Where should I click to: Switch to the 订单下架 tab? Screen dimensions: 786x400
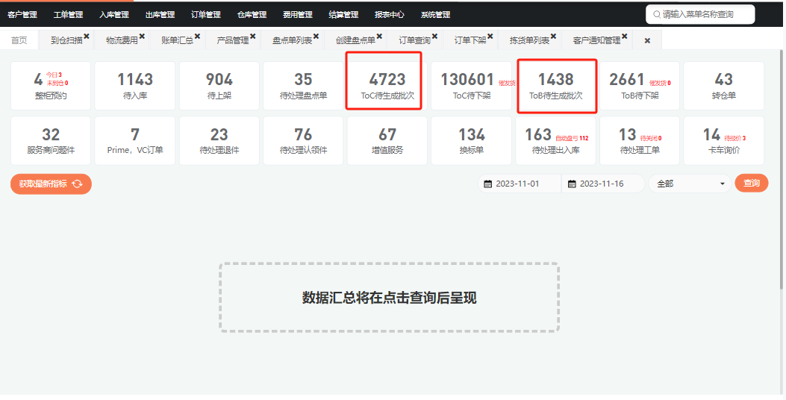pyautogui.click(x=470, y=40)
